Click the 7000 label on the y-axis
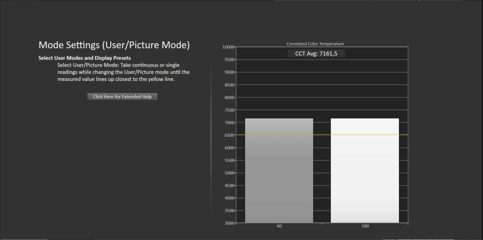Image resolution: width=483 pixels, height=240 pixels. tap(229, 123)
